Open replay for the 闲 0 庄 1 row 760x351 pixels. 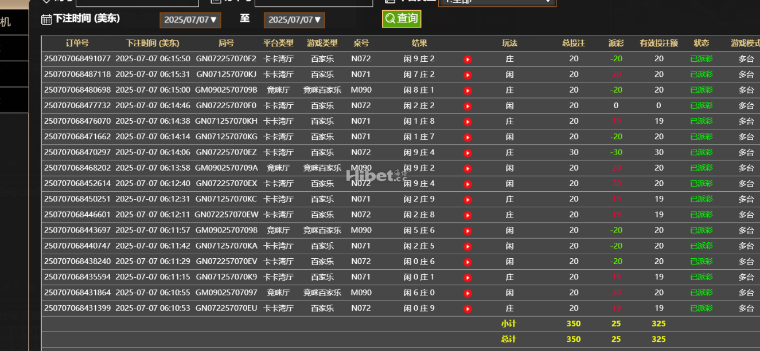pos(467,277)
